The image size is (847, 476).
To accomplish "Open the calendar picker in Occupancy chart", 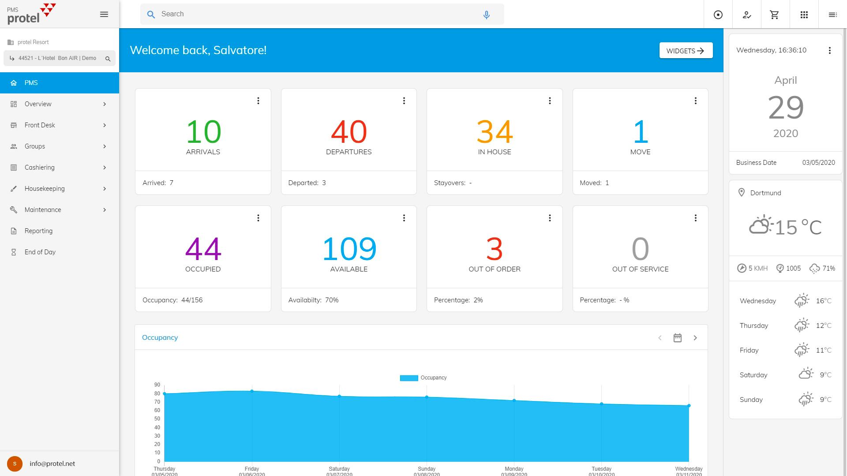I will pos(678,338).
